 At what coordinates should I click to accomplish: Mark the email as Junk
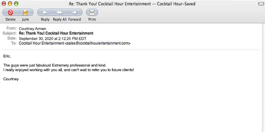[x=26, y=13]
